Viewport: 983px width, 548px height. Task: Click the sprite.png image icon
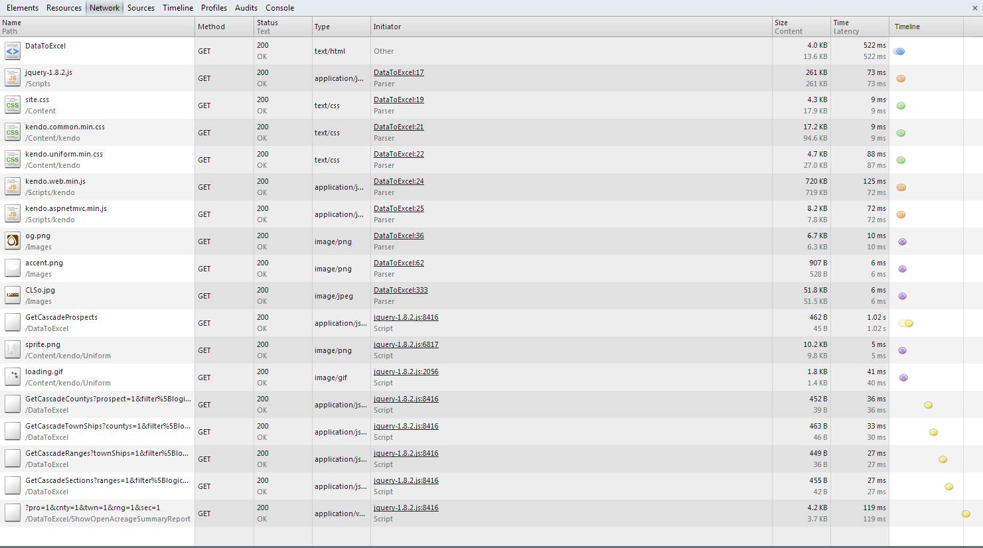pos(13,350)
